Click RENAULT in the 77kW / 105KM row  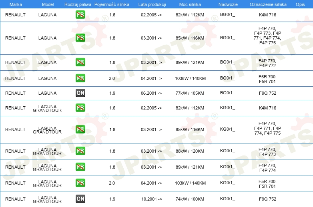tap(15, 93)
